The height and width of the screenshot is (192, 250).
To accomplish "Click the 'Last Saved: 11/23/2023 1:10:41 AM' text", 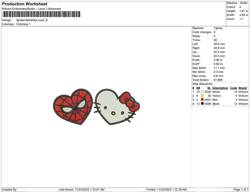I will 82,189.
